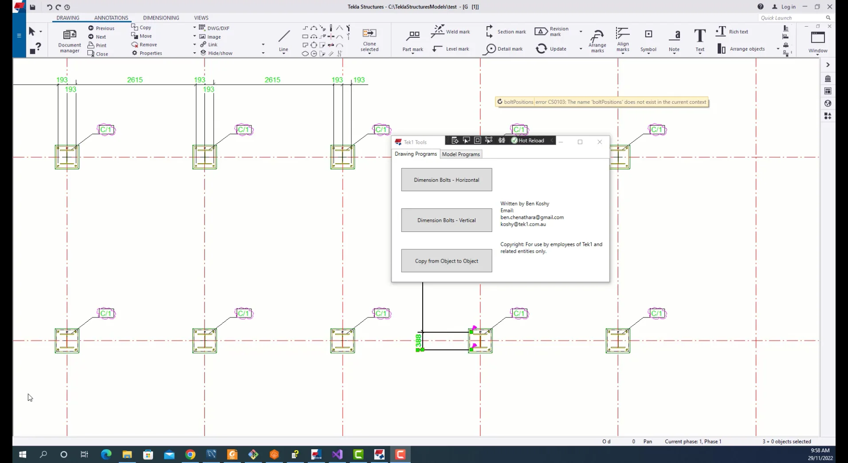Open the VIEWS ribbon tab
The height and width of the screenshot is (463, 848).
tap(201, 18)
